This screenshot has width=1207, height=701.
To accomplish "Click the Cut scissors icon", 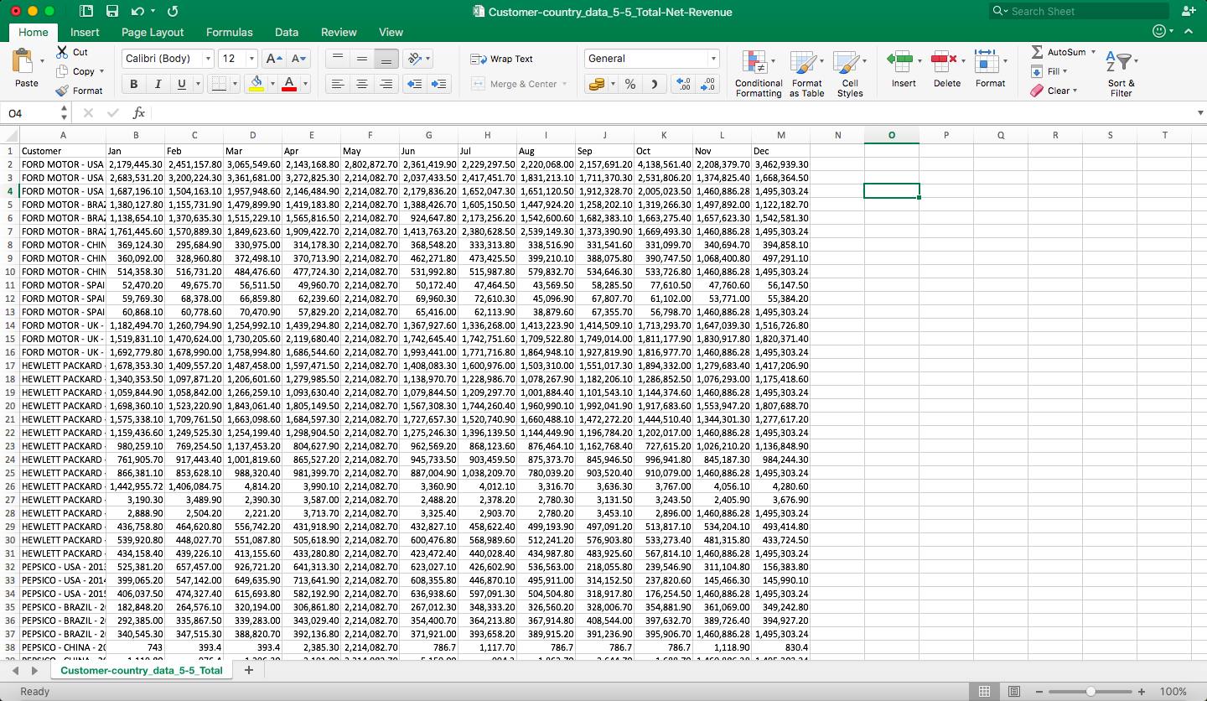I will pos(62,52).
